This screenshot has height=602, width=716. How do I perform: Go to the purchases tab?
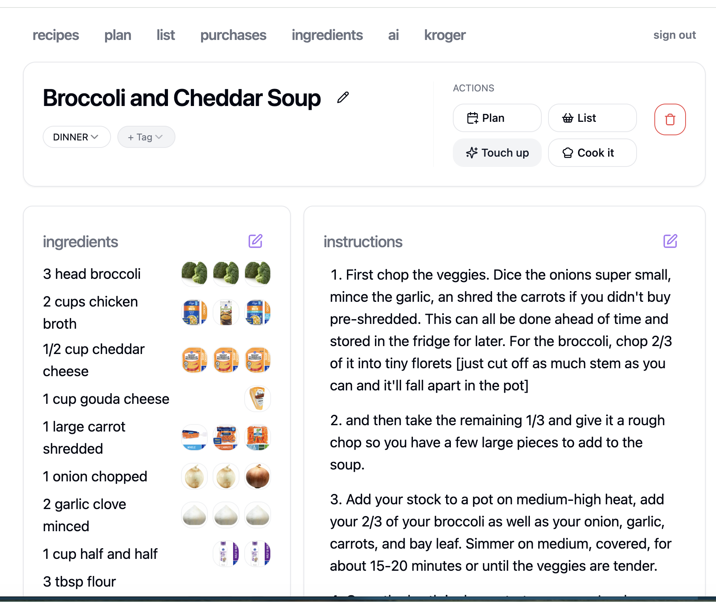click(233, 35)
